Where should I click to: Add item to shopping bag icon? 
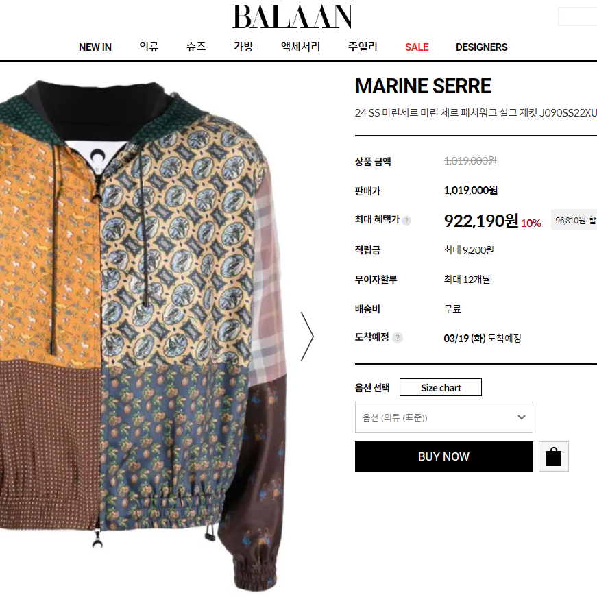click(x=553, y=456)
